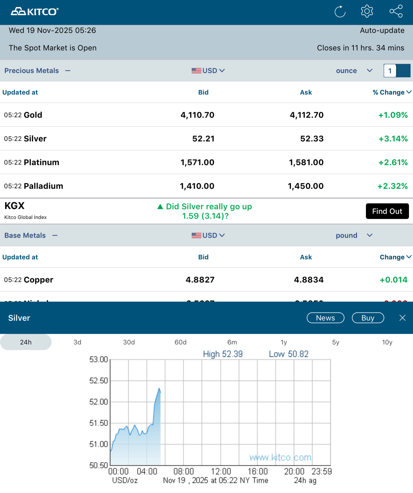Show the 60d chart range

pyautogui.click(x=181, y=342)
